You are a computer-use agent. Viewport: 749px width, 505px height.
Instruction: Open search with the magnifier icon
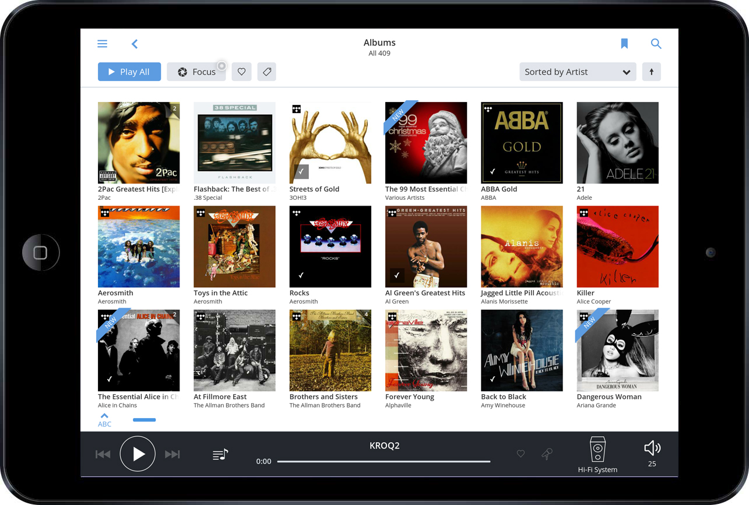(656, 44)
